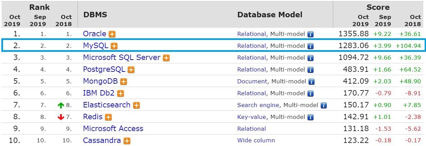
Task: Open the orange plus icon beside MySQL
Action: click(114, 46)
